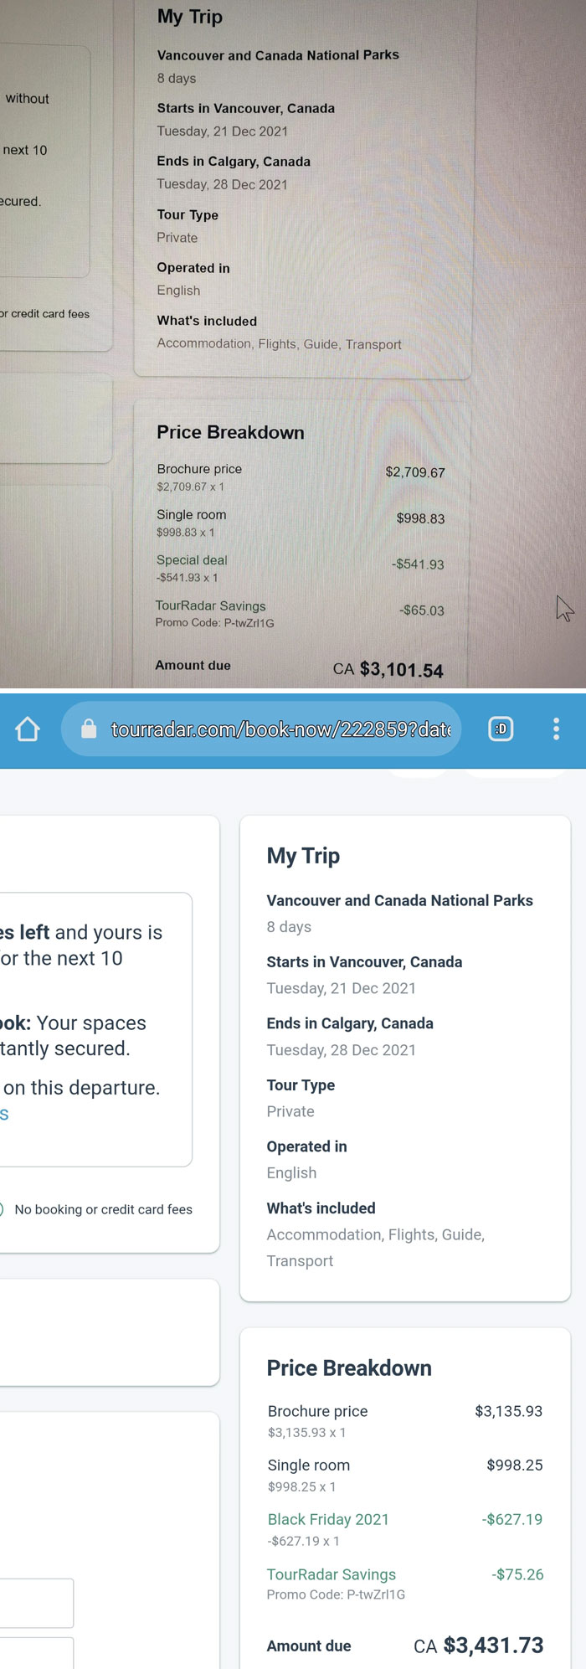
Task: Click TourRadar Savings beside -$75.26
Action: pyautogui.click(x=331, y=1574)
